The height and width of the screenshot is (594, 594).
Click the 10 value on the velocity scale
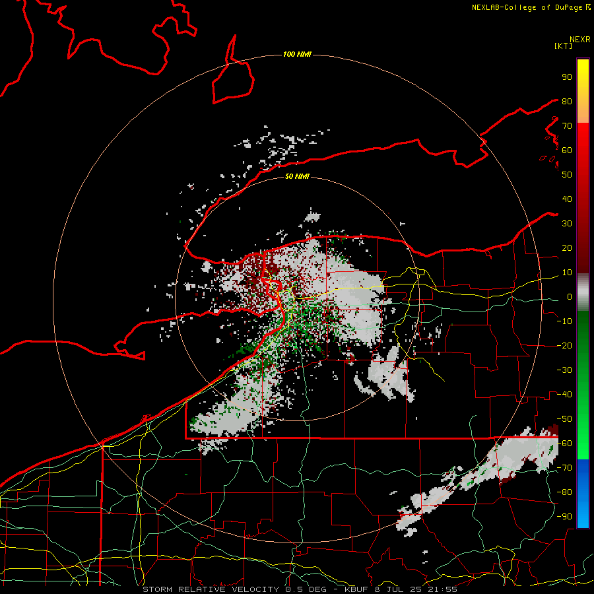567,273
